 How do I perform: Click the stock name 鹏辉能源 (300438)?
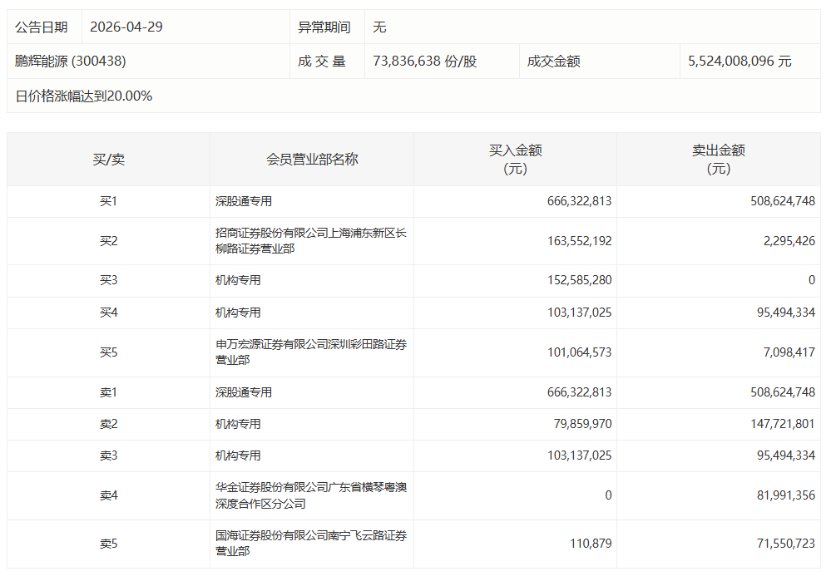pos(71,62)
